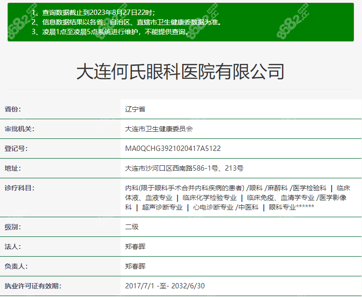This screenshot has height=297, width=362.
Task: Click 大连市卫生健康委员会 value
Action: [159, 129]
